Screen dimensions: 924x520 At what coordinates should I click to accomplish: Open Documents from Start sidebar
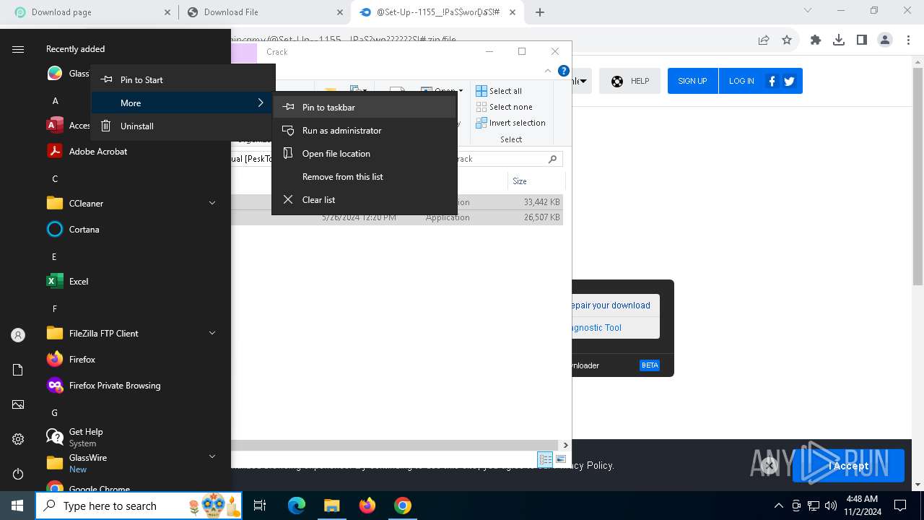click(x=18, y=370)
